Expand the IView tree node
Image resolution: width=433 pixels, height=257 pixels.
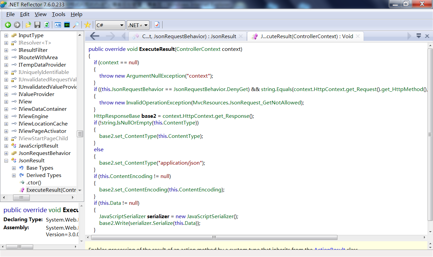pos(6,102)
